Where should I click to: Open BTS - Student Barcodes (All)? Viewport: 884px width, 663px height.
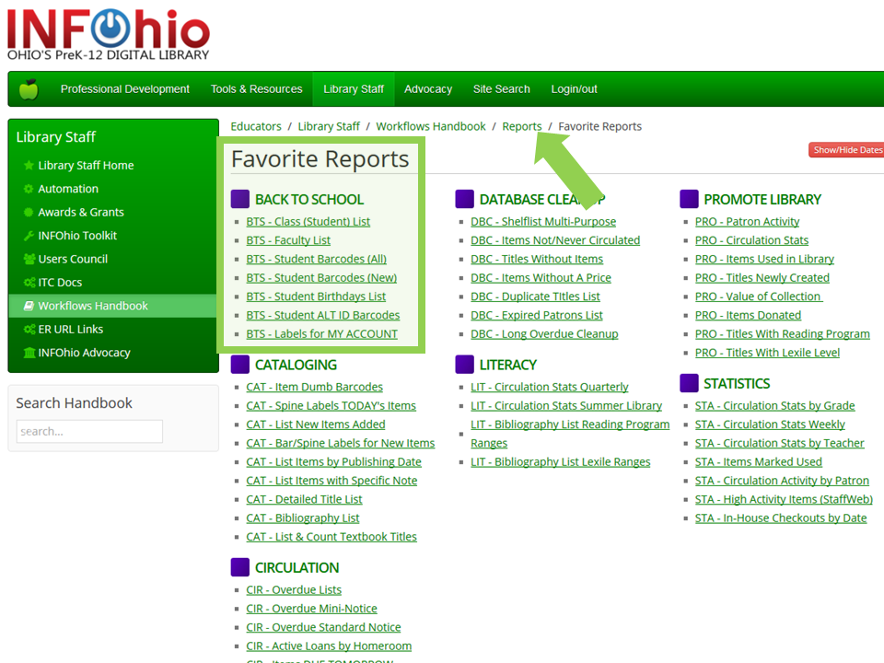coord(316,259)
